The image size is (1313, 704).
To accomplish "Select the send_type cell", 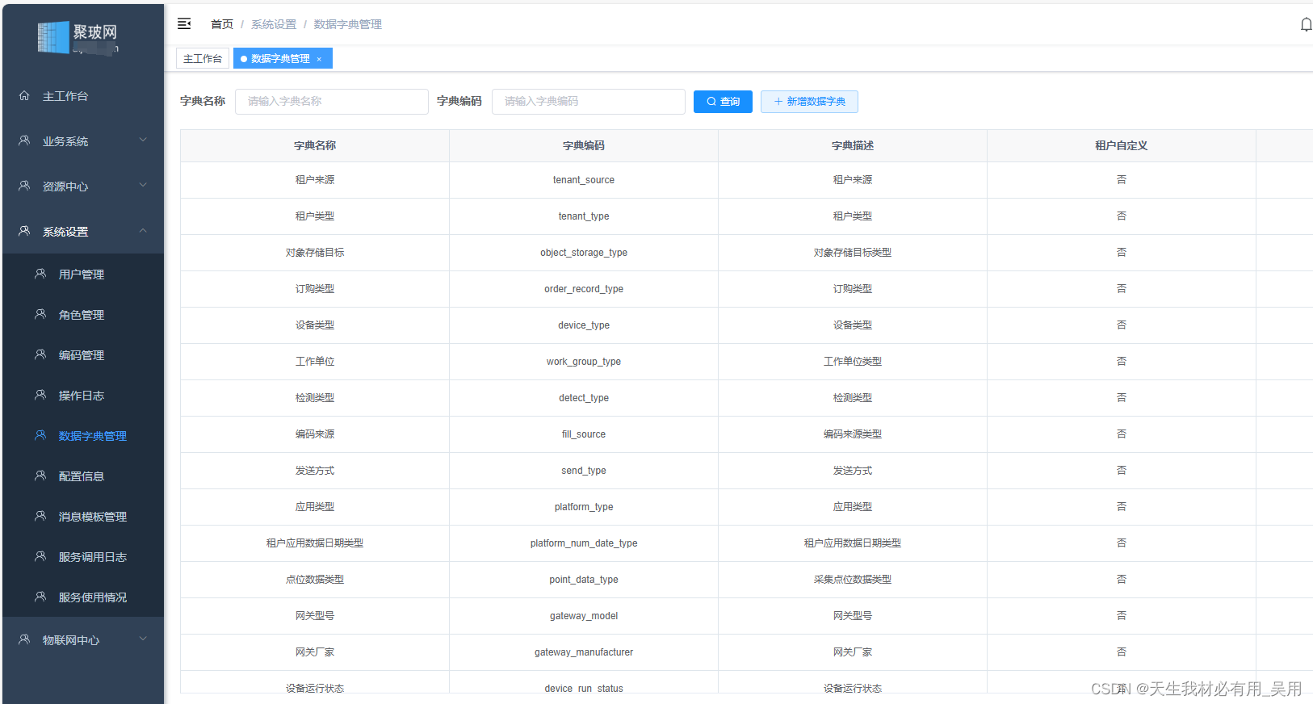I will (x=584, y=471).
